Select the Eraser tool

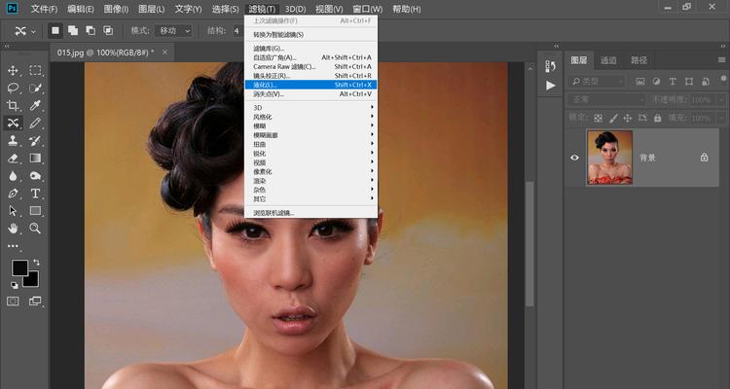click(x=13, y=159)
